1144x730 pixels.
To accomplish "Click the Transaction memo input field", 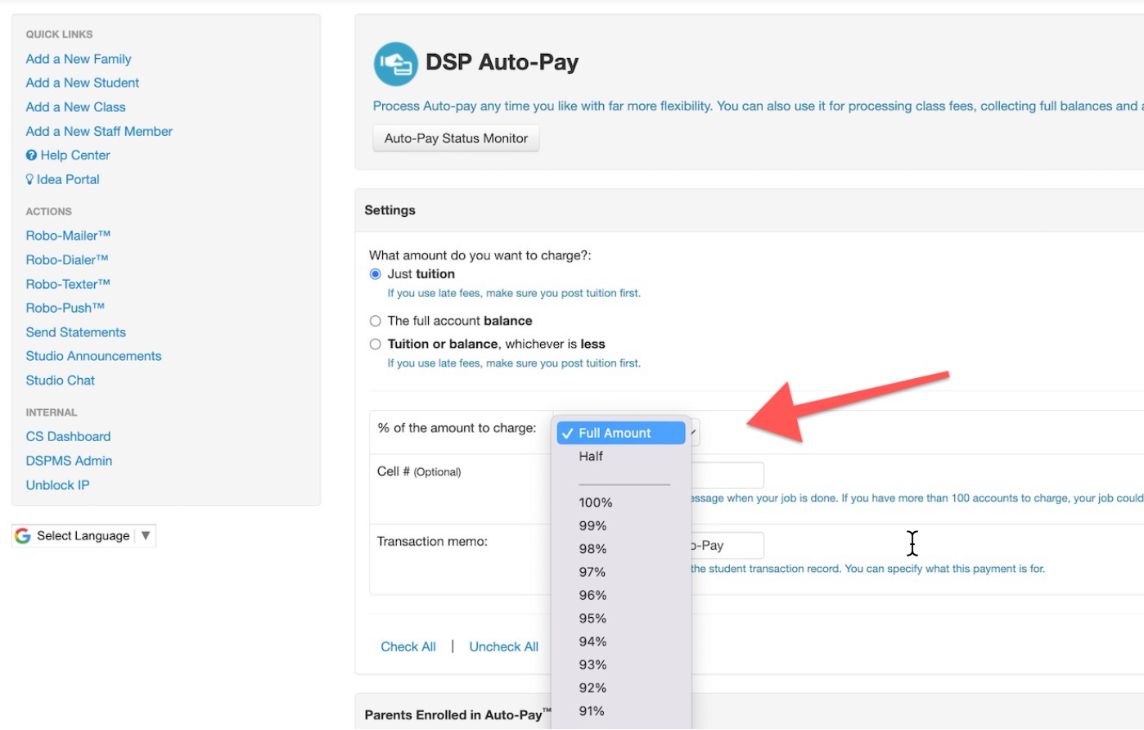I will (x=727, y=546).
